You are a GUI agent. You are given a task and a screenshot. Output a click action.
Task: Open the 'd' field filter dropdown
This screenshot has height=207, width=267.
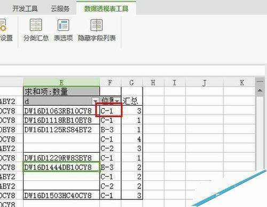(96, 101)
